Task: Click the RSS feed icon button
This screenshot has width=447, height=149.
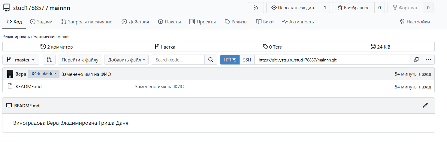Action: tap(256, 8)
